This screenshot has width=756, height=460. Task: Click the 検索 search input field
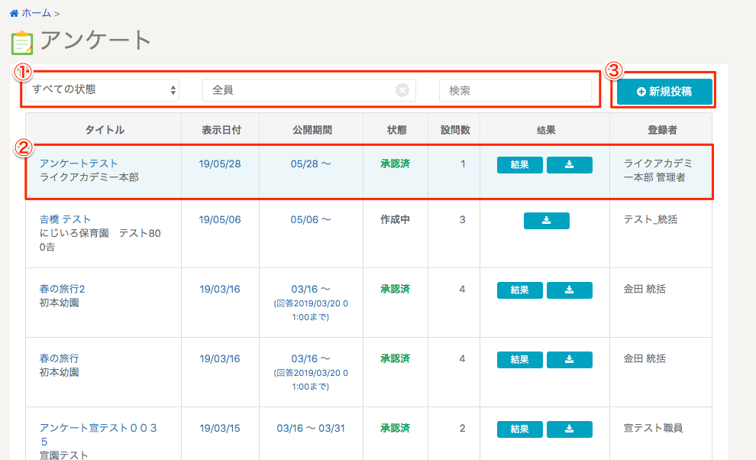tap(515, 90)
